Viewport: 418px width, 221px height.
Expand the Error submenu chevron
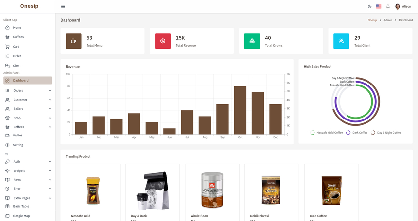pyautogui.click(x=50, y=189)
